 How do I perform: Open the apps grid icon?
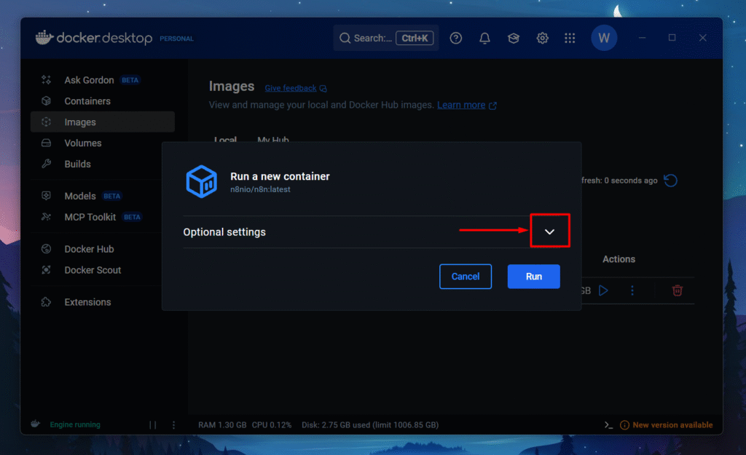(x=570, y=39)
